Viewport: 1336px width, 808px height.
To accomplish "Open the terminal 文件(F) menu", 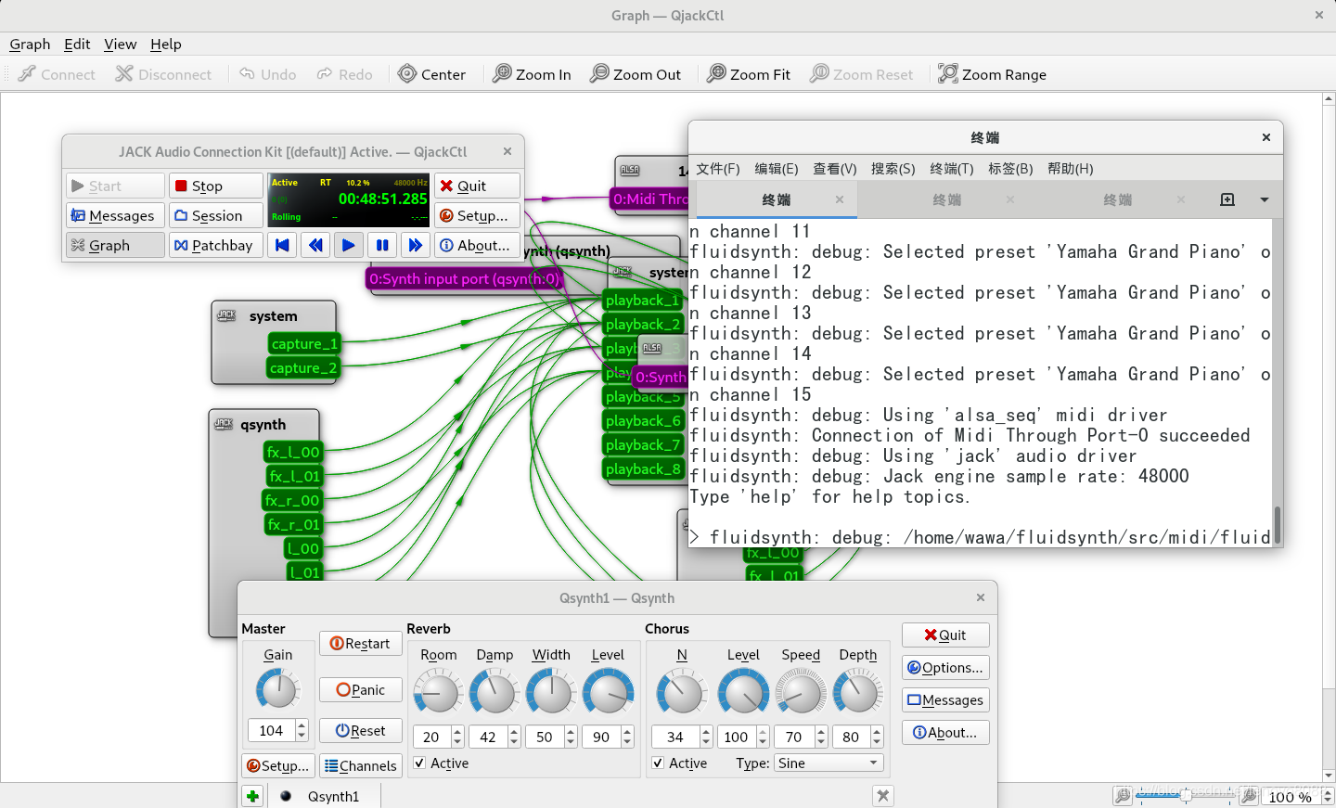I will 718,168.
